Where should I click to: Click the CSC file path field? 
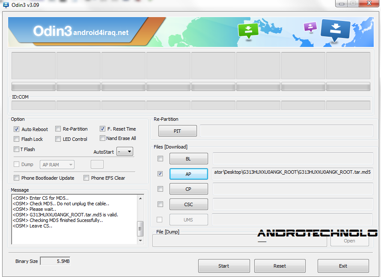tap(293, 204)
